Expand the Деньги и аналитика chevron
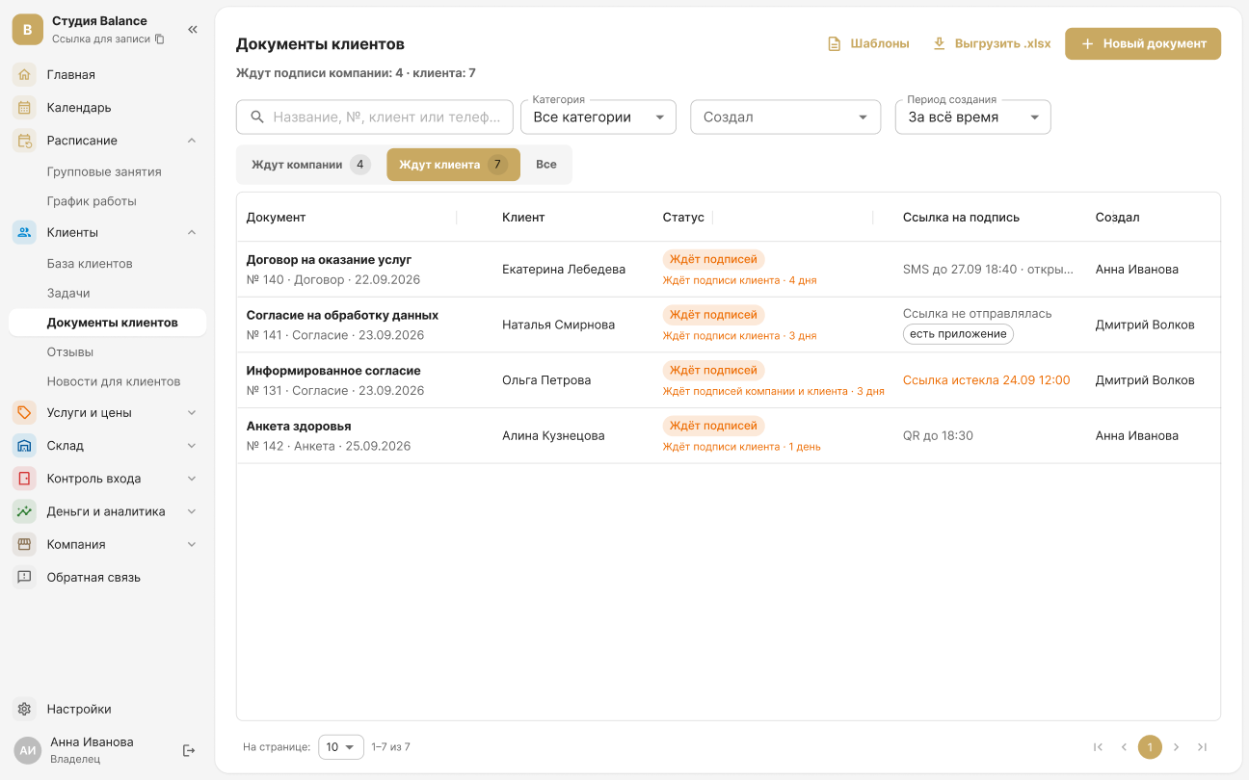The height and width of the screenshot is (780, 1249). [x=192, y=511]
